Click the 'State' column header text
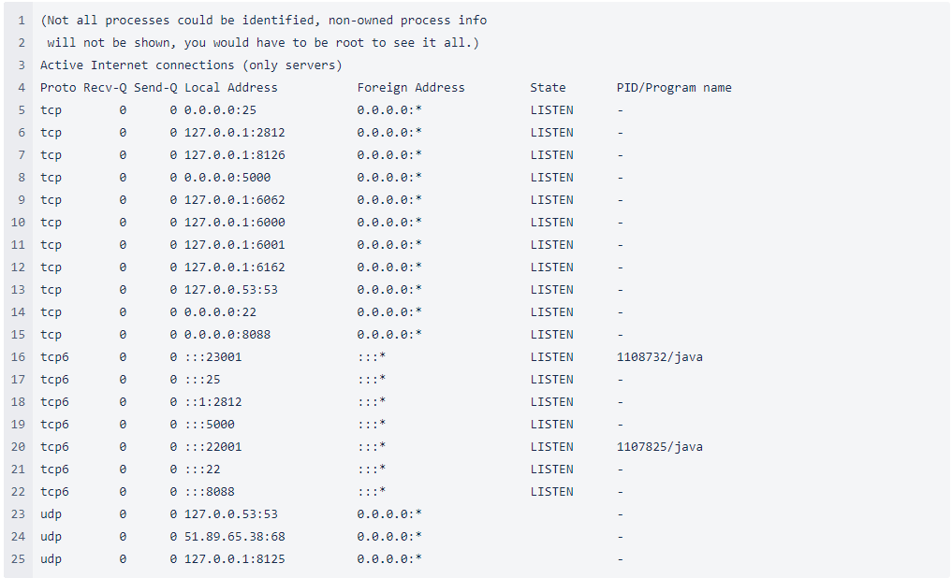 coord(548,88)
